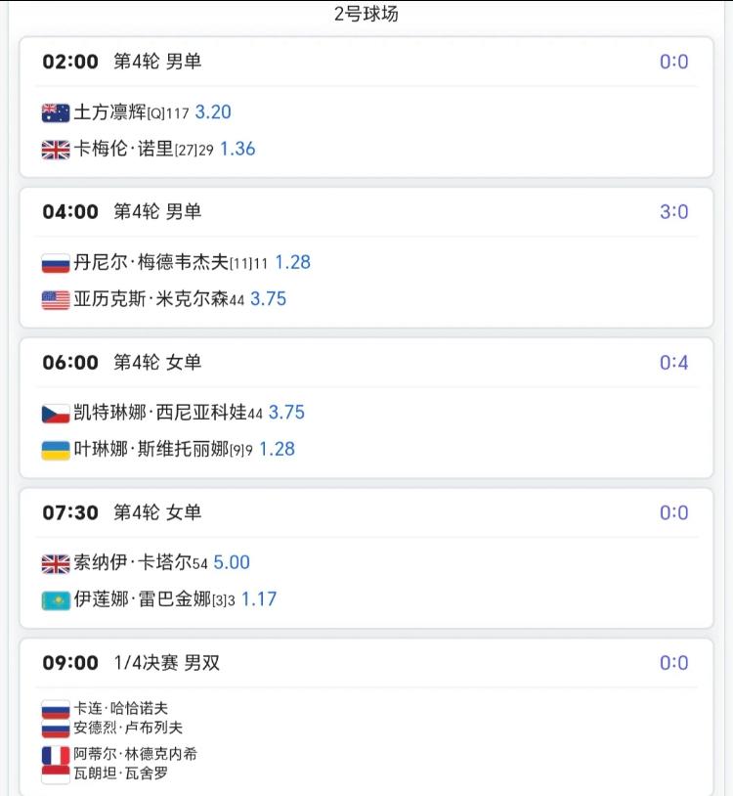Open the 02:00 第4轮 男单 match card

tap(366, 108)
